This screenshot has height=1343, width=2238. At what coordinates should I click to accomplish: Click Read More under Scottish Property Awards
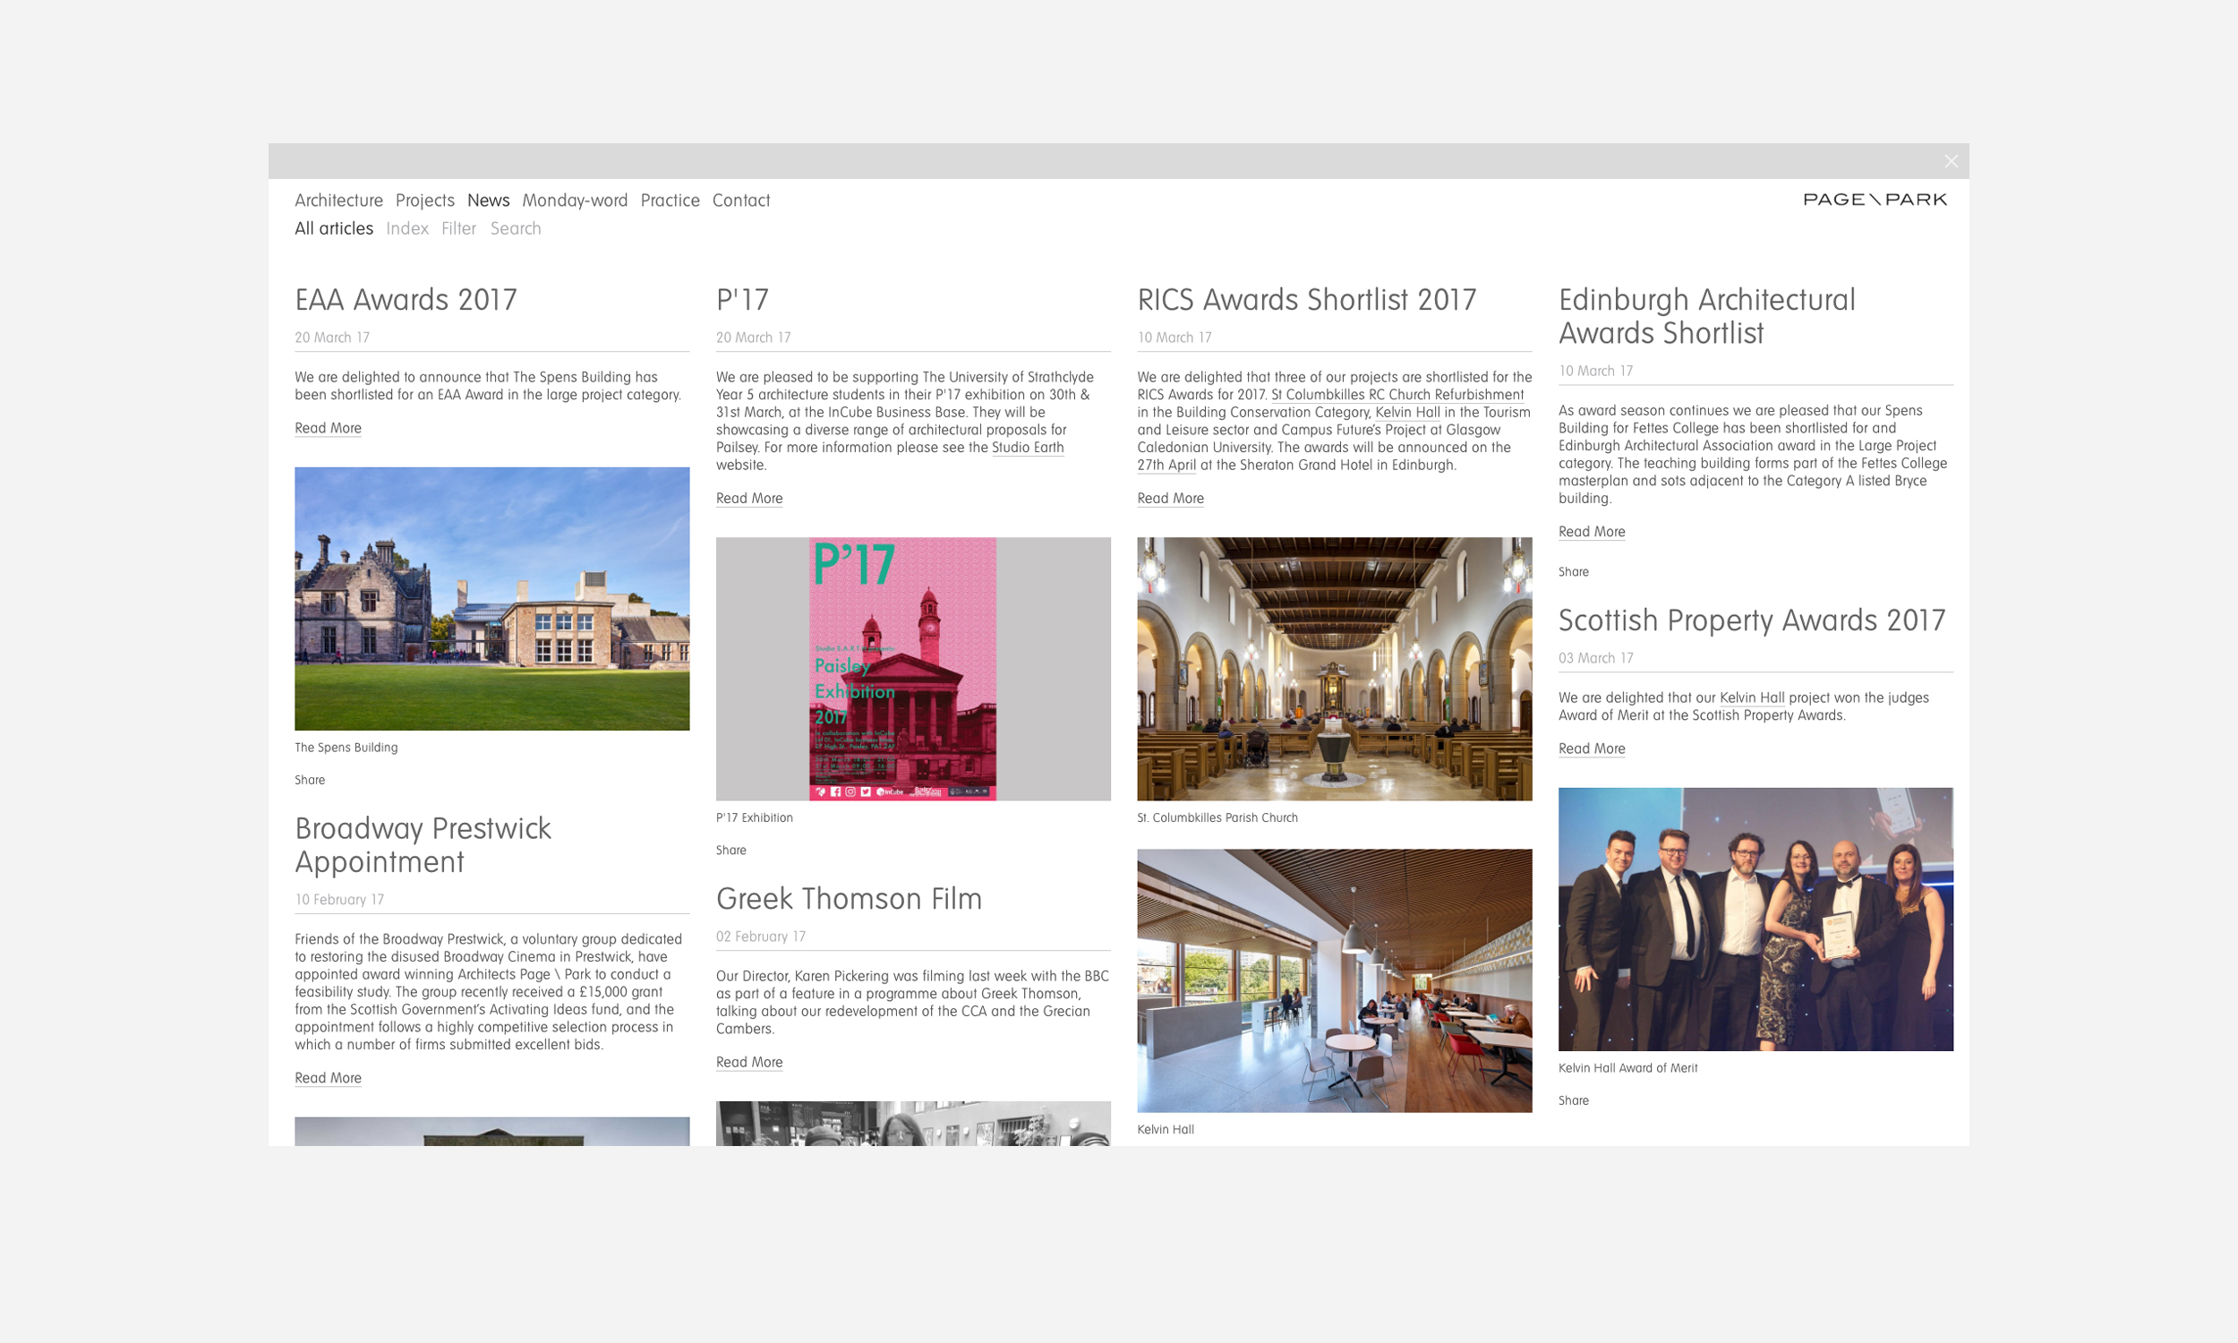coord(1591,748)
